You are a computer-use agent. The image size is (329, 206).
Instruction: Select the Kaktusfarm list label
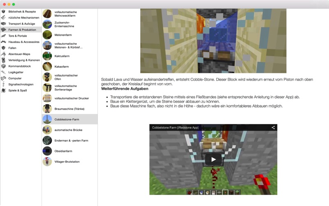(62, 56)
